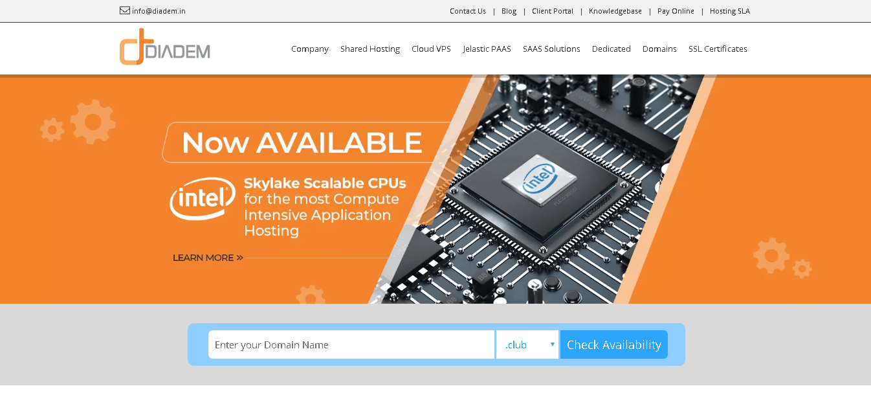Click the envelope mail icon
The image size is (871, 395).
(x=125, y=10)
